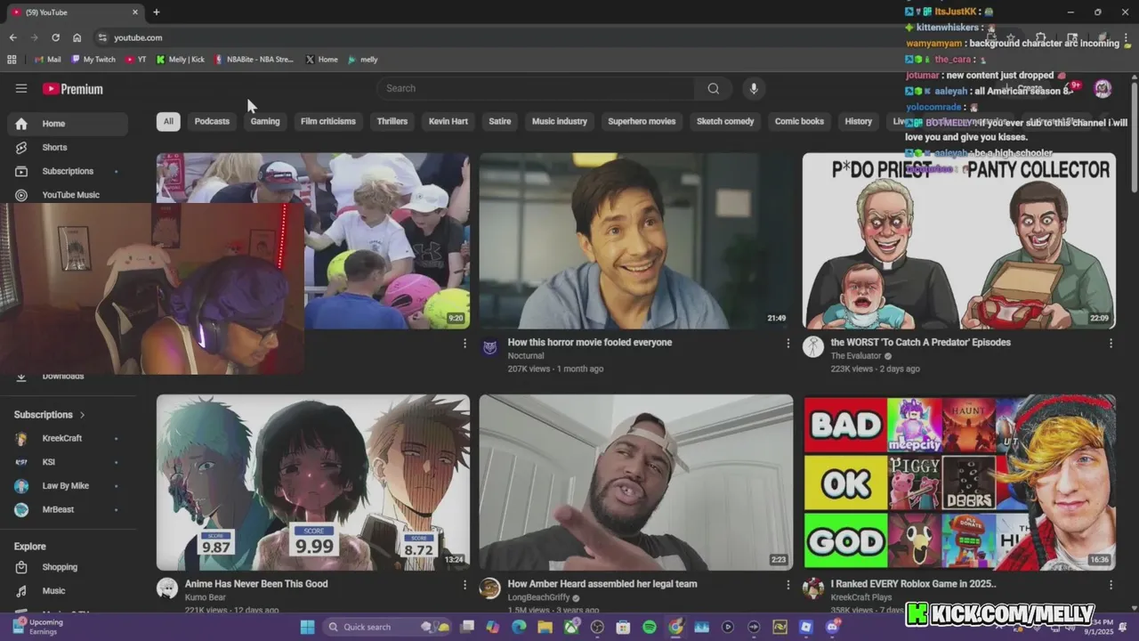Reload the YouTube page
Image resolution: width=1139 pixels, height=641 pixels.
(x=55, y=37)
